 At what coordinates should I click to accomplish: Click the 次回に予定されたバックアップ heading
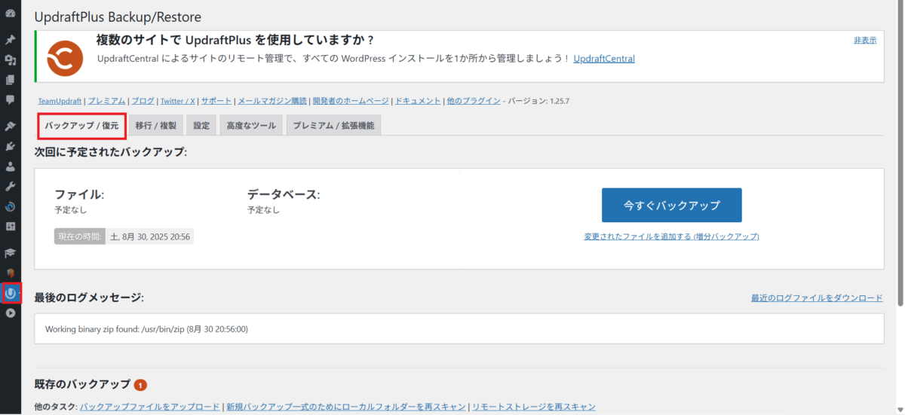111,151
